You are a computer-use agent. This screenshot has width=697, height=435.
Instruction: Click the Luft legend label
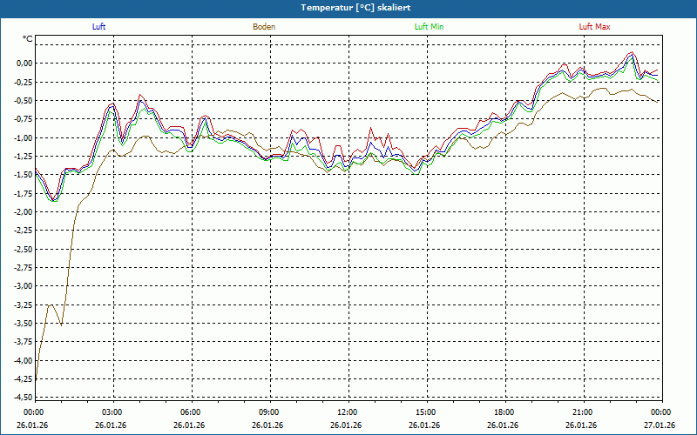[98, 27]
